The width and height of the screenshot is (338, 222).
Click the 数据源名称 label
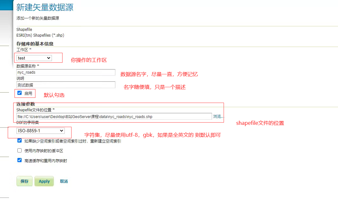[28, 66]
